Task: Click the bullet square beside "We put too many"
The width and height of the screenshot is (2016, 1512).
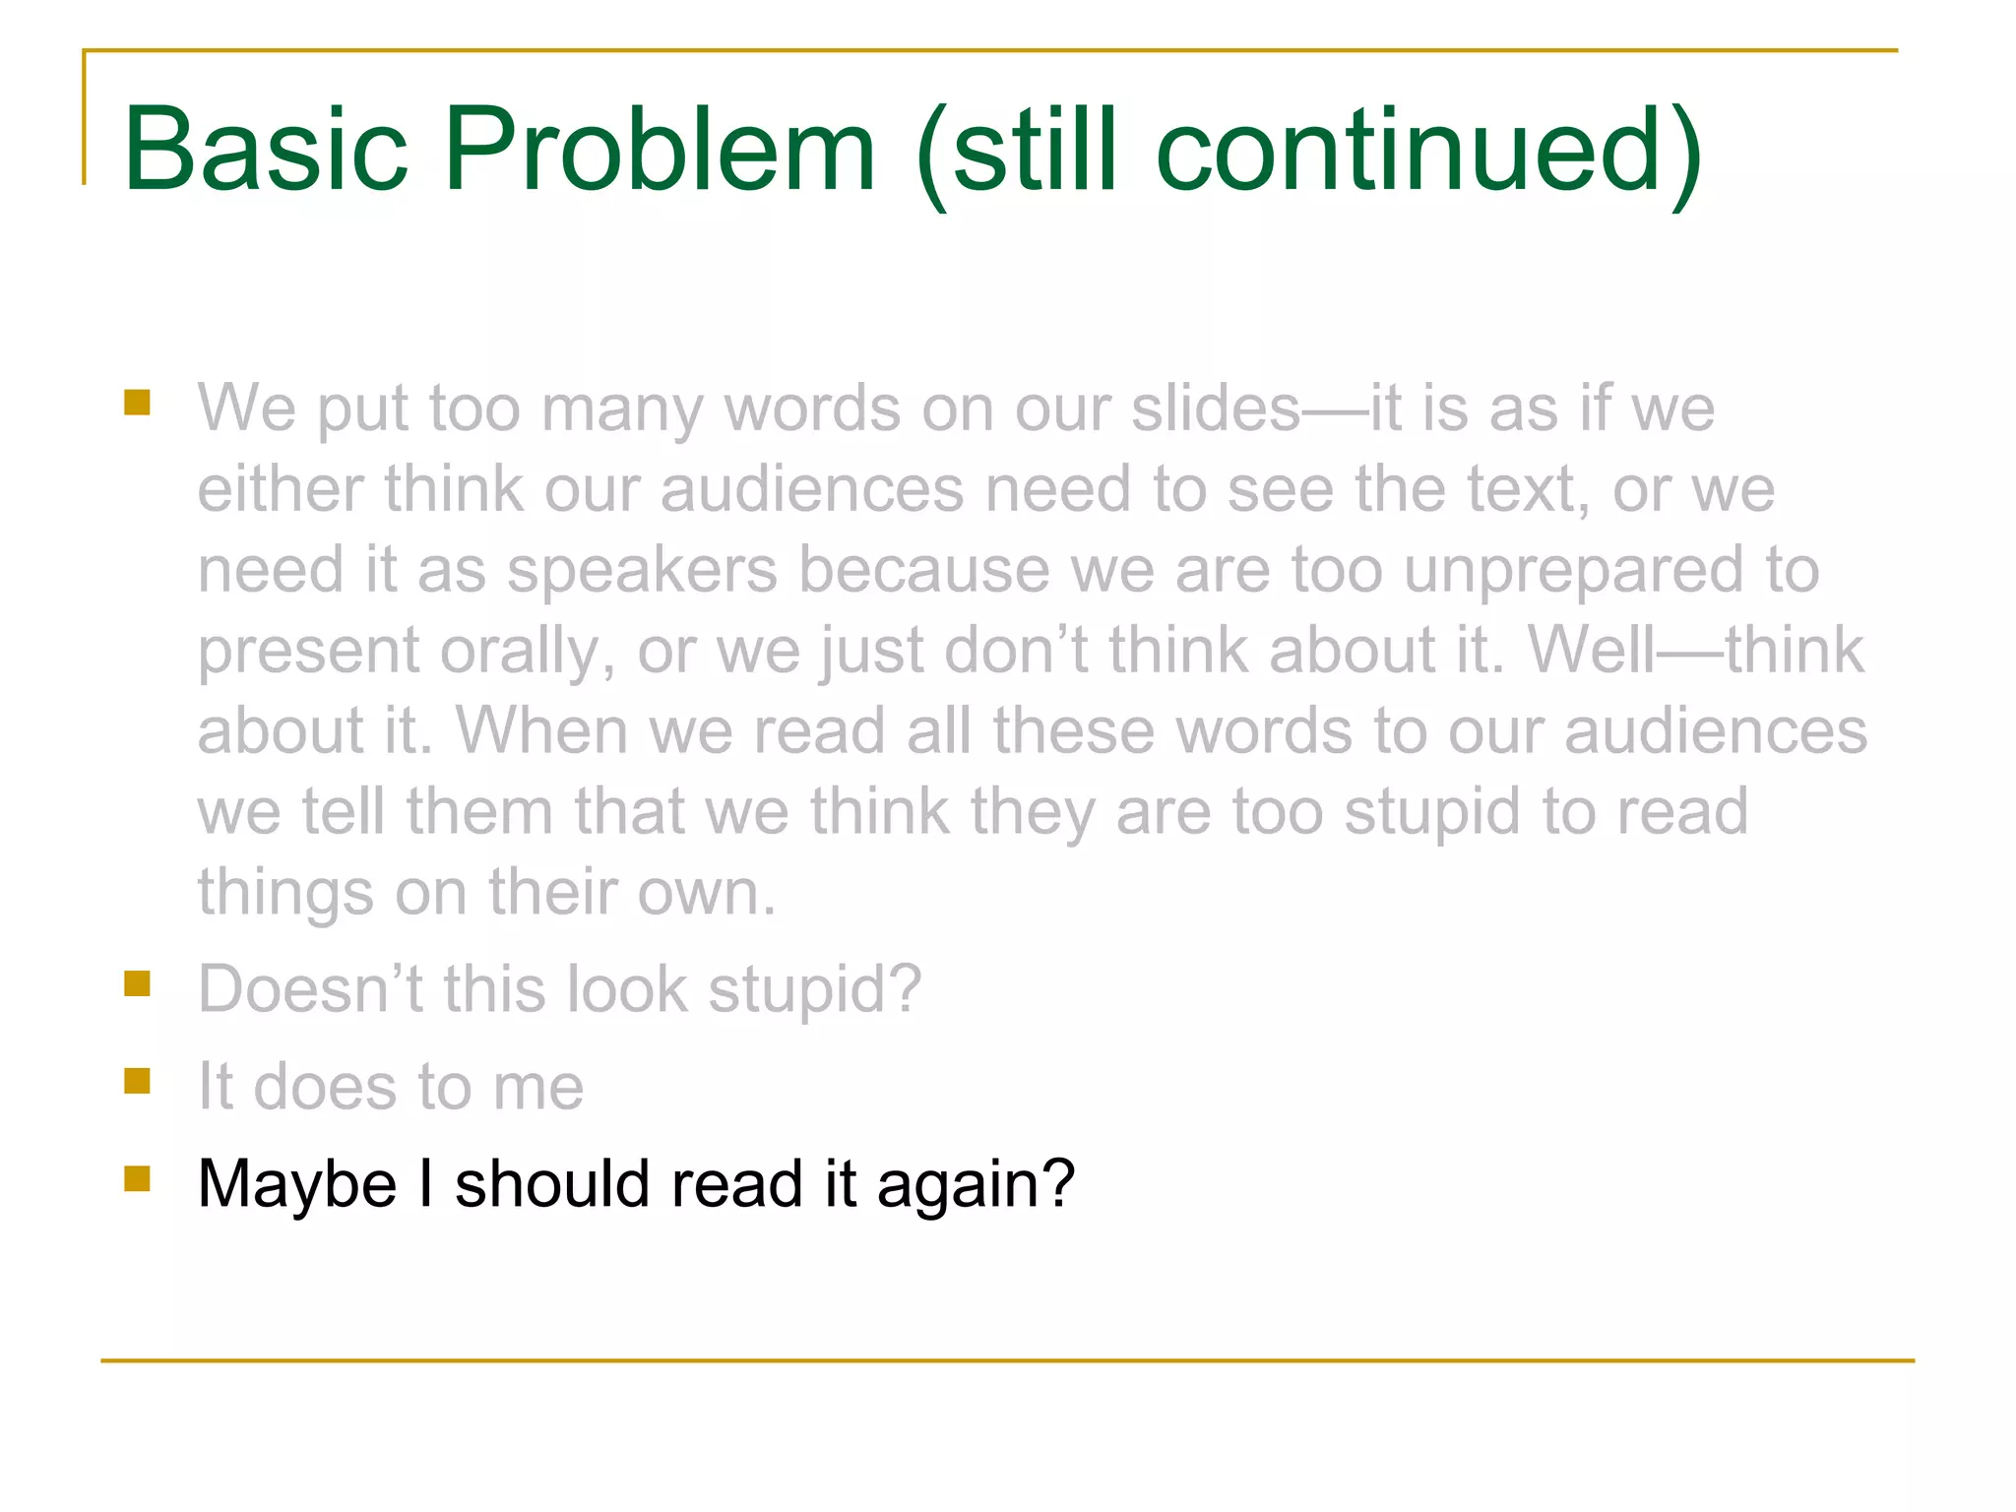Action: pos(137,403)
